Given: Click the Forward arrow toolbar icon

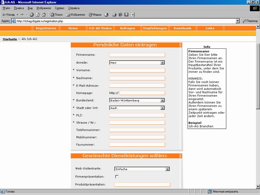Looking at the screenshot, I should pos(22,15).
